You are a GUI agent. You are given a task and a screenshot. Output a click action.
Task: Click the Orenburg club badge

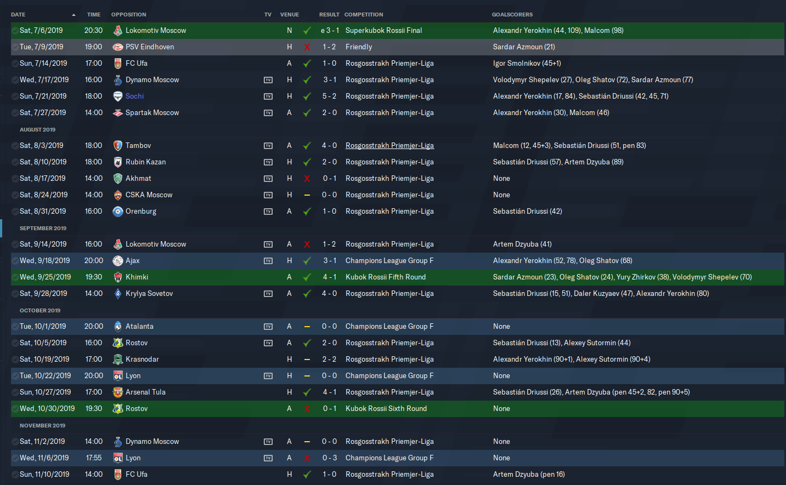[x=117, y=212]
